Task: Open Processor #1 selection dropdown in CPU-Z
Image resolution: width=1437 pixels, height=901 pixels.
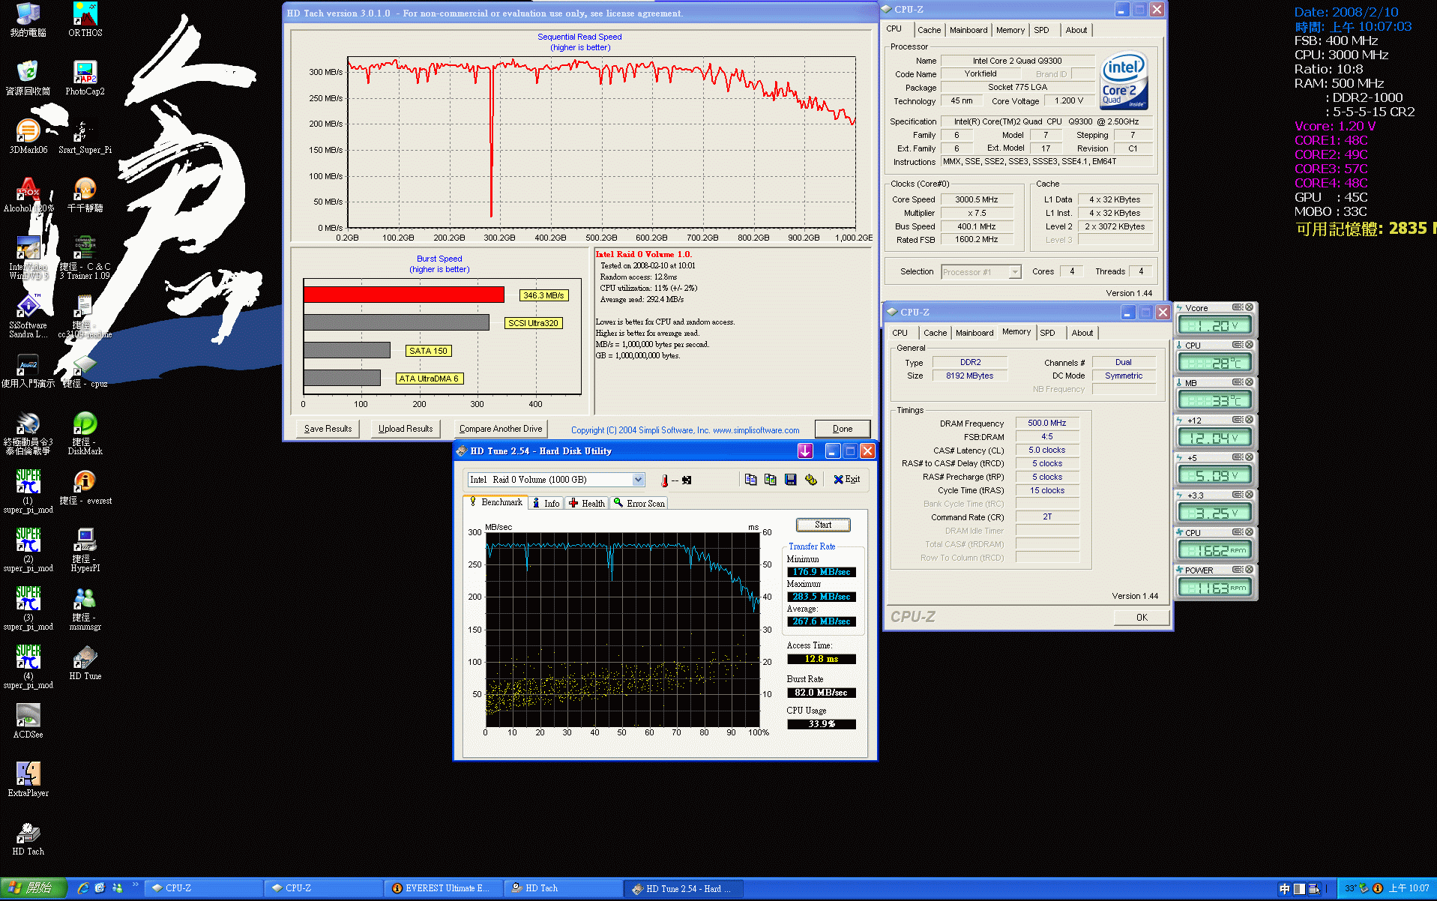Action: (1014, 272)
